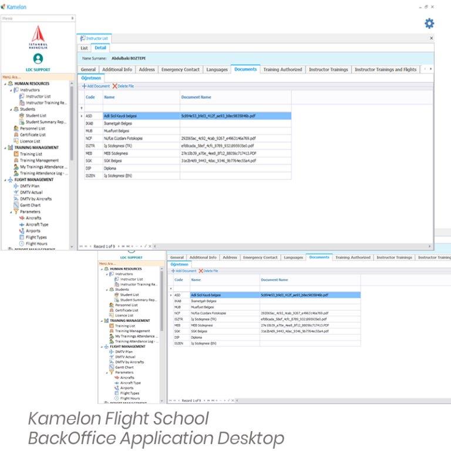Image resolution: width=451 pixels, height=451 pixels.
Task: Select MEB Sözleşmesi row in lower grid
Action: point(267,325)
